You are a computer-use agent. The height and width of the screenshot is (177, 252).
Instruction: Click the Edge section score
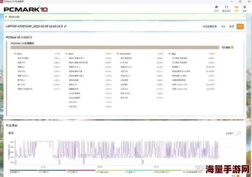212,54
